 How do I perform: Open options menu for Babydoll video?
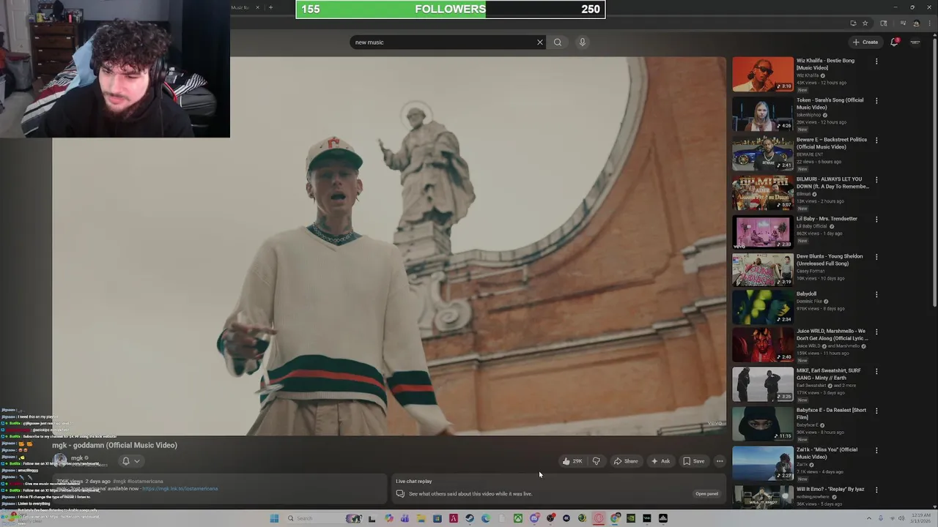876,295
